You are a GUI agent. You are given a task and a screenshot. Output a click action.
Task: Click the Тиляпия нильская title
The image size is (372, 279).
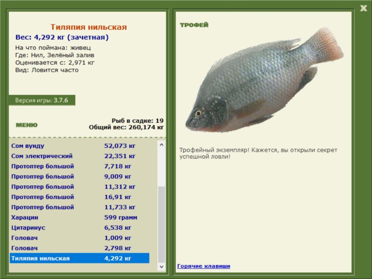tap(88, 27)
